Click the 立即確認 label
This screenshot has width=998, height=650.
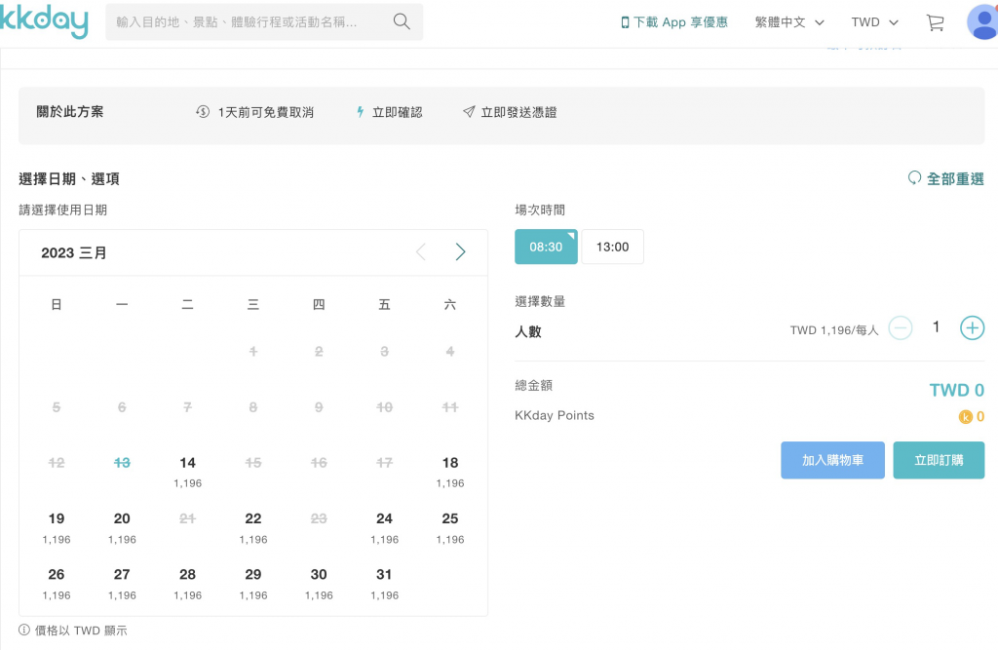(398, 113)
